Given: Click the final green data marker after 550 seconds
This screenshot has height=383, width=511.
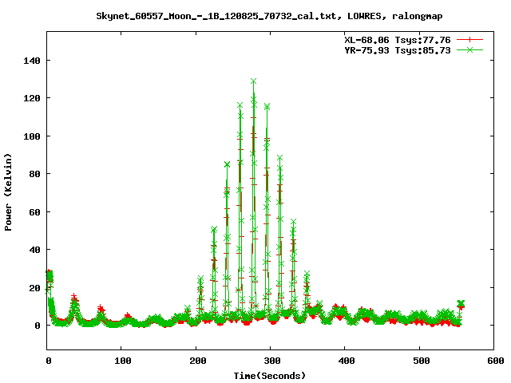Looking at the screenshot, I should coord(461,303).
